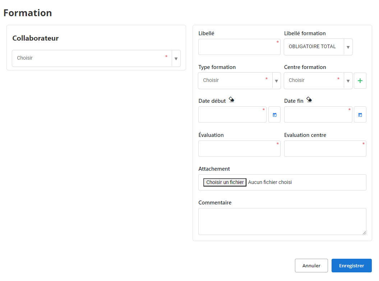
Task: Click the Evaluation centre label
Action: (x=305, y=135)
